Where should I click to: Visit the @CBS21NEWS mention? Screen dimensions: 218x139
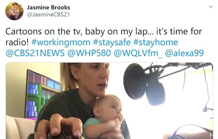coord(35,53)
